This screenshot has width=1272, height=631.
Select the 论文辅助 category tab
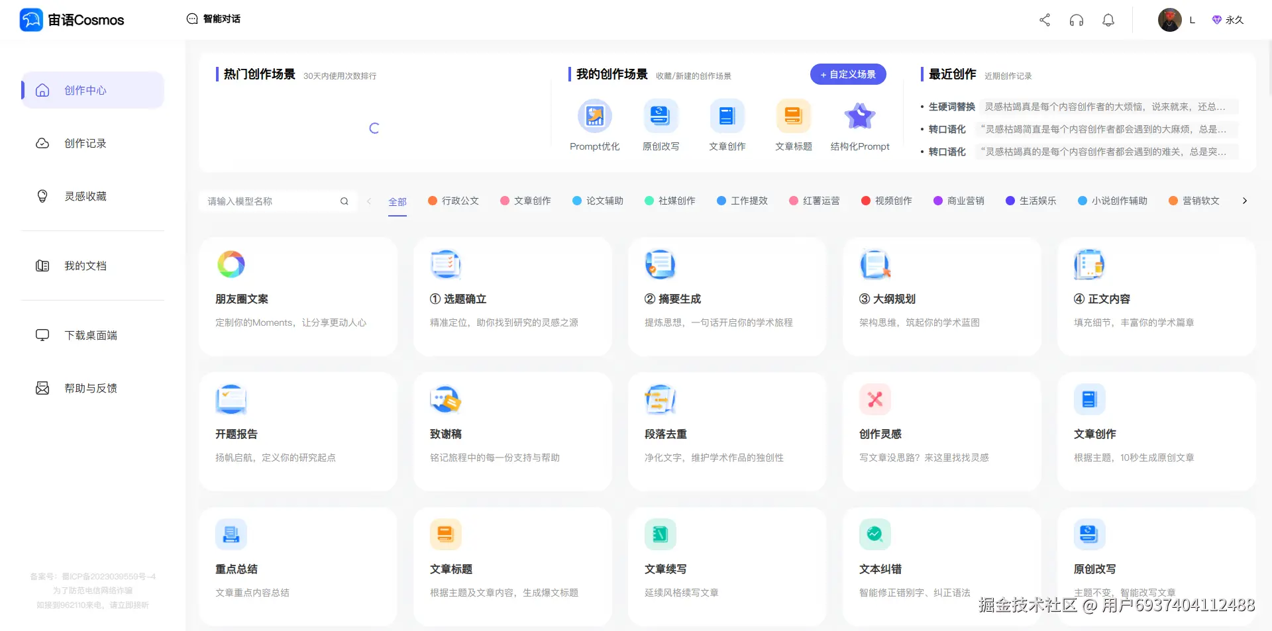click(x=598, y=201)
